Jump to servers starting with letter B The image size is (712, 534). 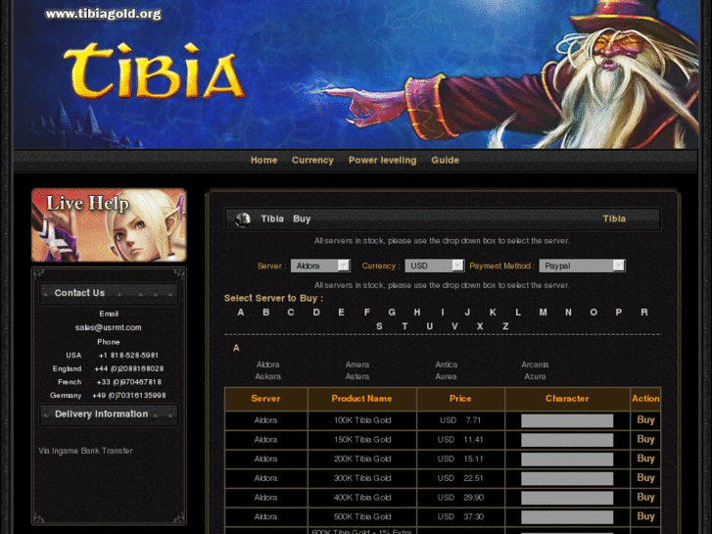pyautogui.click(x=266, y=313)
